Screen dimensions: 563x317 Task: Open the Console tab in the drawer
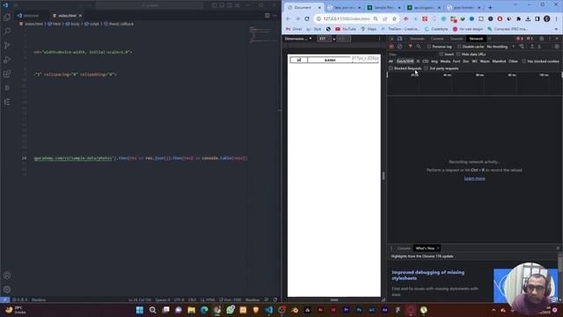click(404, 248)
